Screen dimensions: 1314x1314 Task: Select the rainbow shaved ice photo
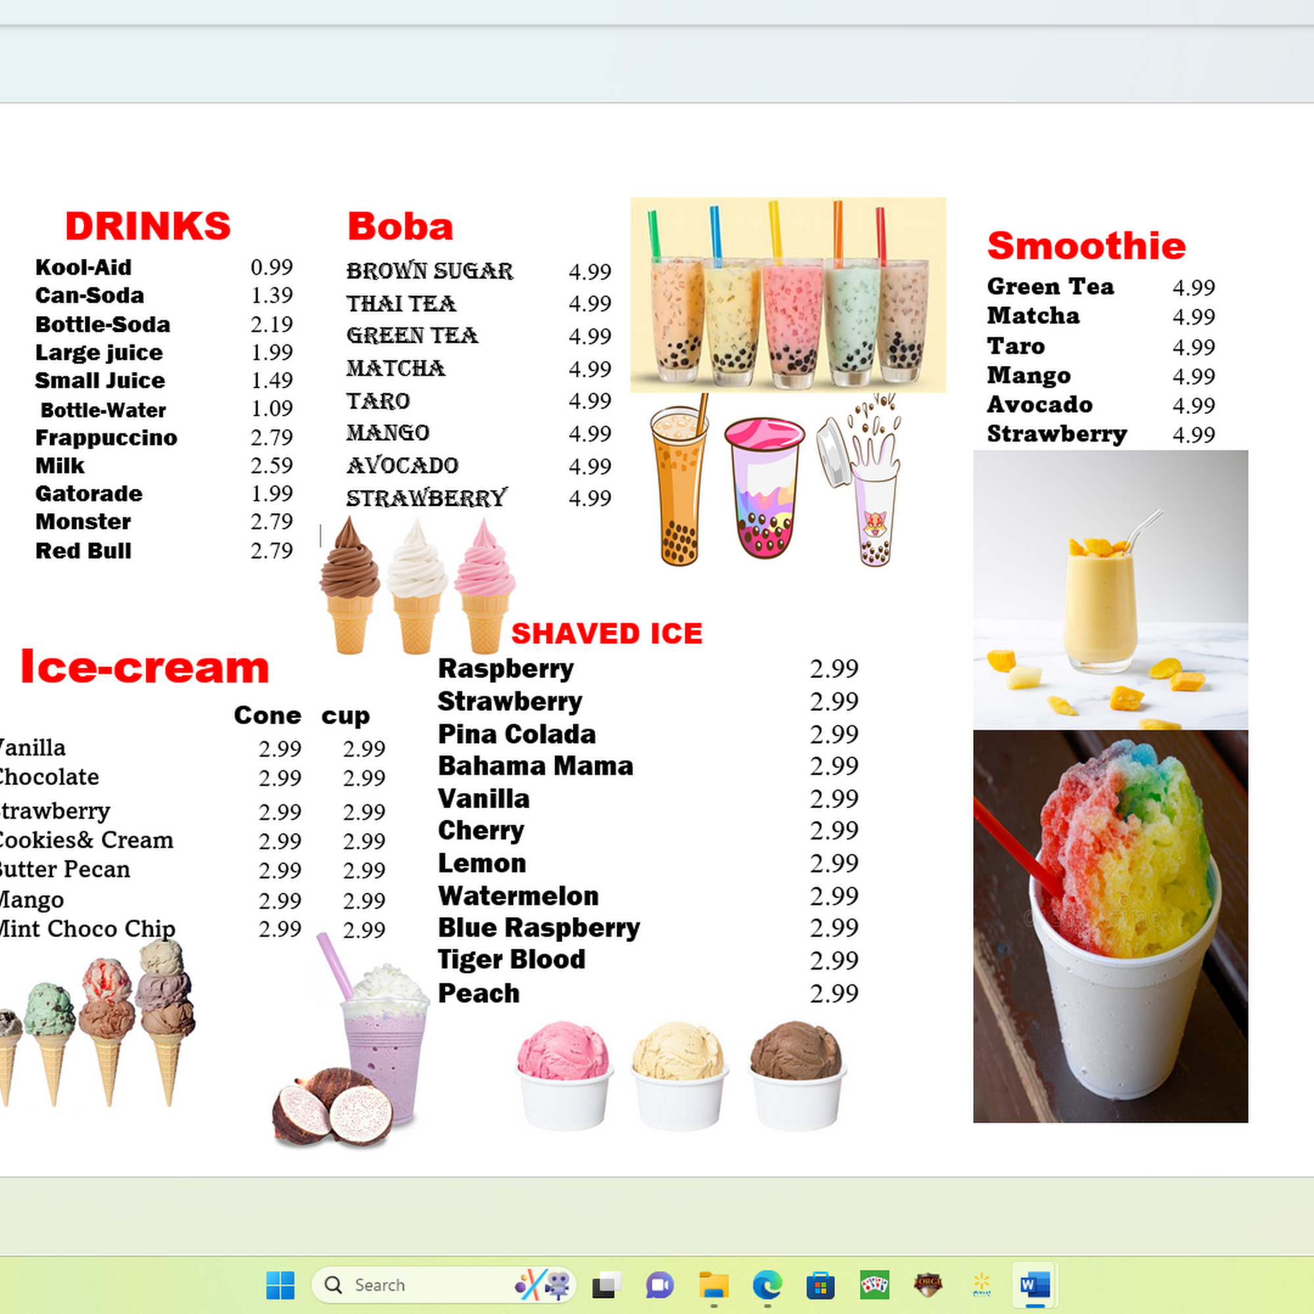(1110, 926)
